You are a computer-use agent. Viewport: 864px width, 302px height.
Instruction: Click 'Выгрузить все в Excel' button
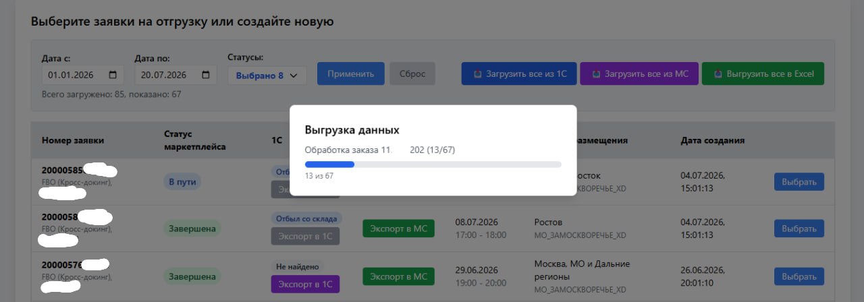click(763, 73)
